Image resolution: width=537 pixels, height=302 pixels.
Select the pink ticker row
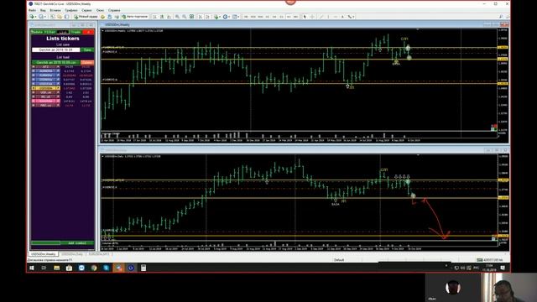tap(46, 101)
